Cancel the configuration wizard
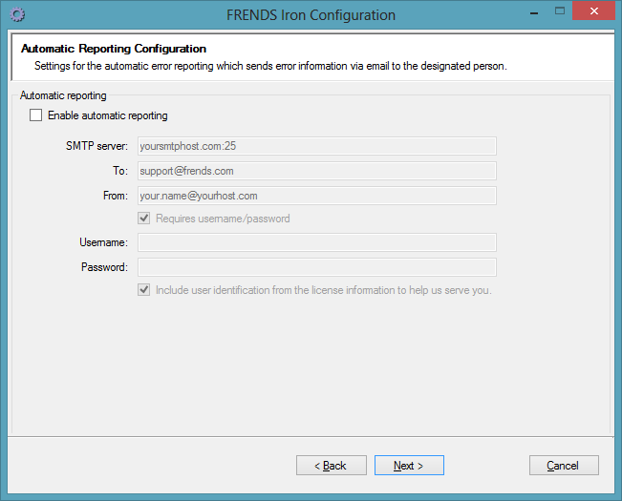This screenshot has height=501, width=622. pos(564,466)
